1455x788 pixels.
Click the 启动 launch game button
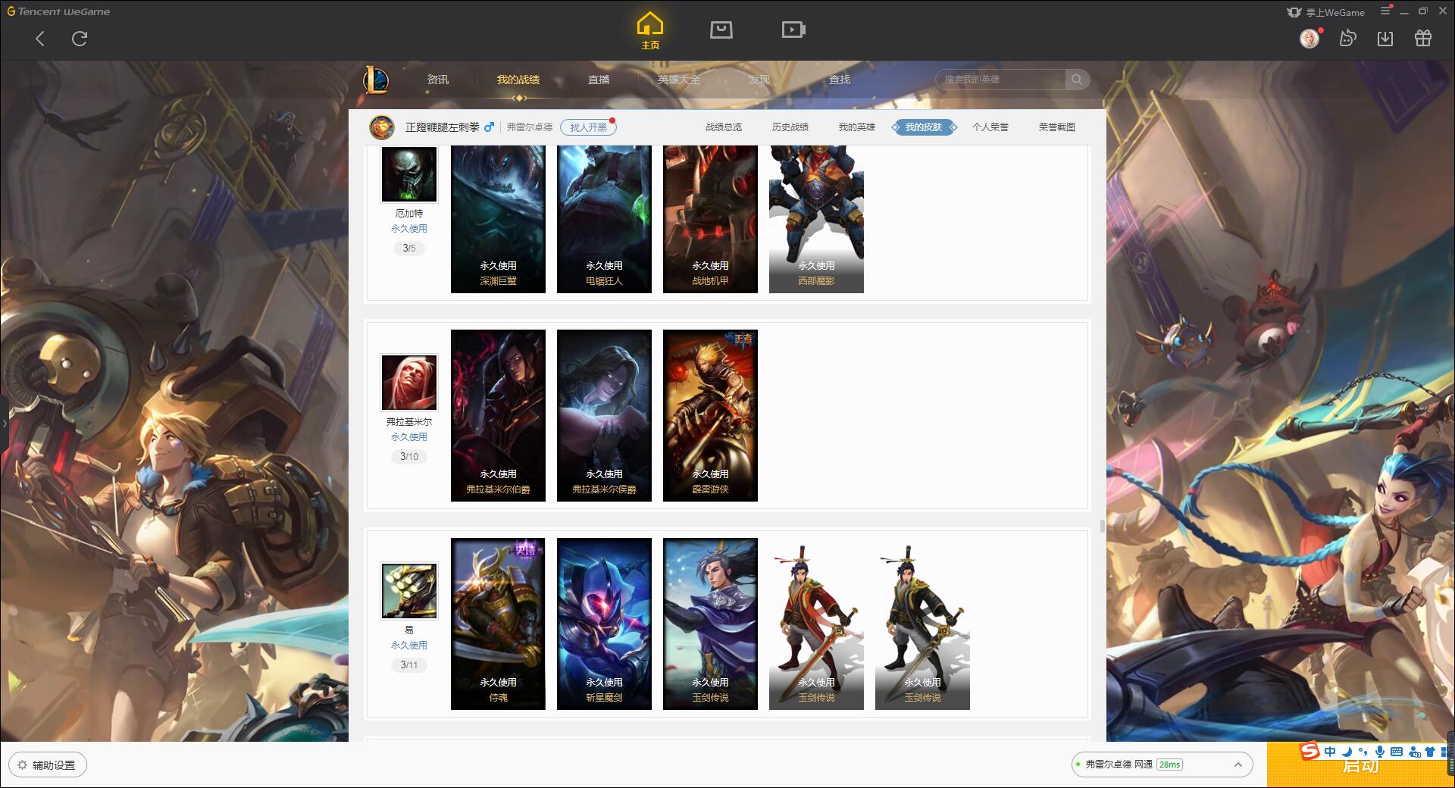pyautogui.click(x=1360, y=765)
